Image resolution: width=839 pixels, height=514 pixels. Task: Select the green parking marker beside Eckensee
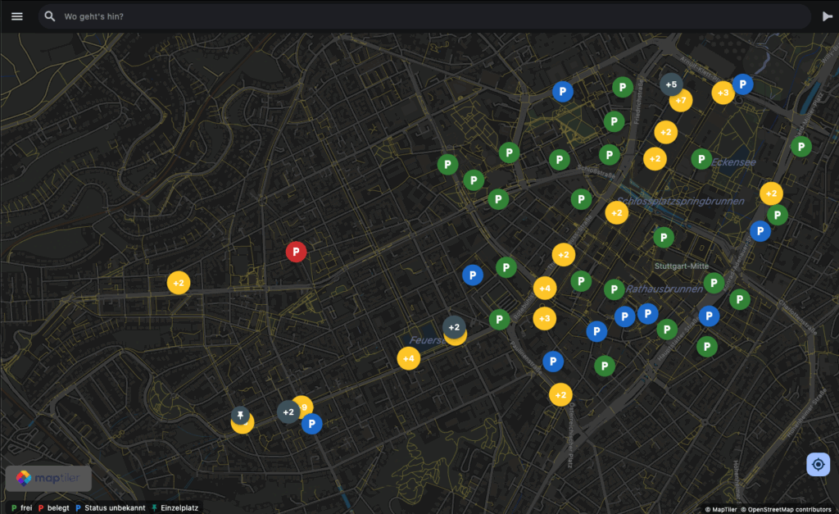pos(701,159)
